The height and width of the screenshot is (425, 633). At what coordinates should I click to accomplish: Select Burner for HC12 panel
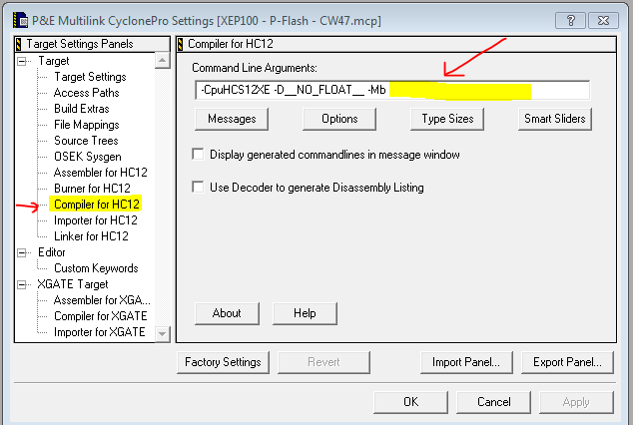tap(92, 189)
